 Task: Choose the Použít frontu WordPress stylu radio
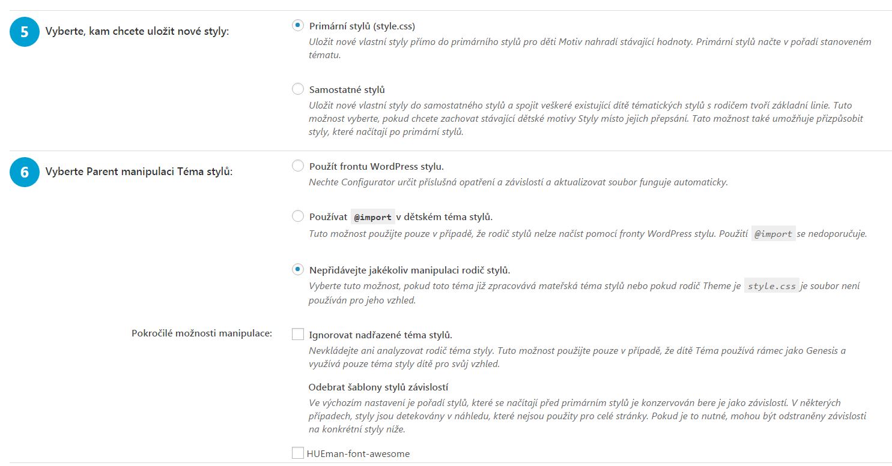297,166
